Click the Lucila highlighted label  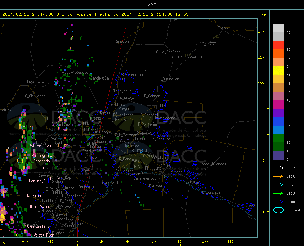pyautogui.click(x=37, y=168)
